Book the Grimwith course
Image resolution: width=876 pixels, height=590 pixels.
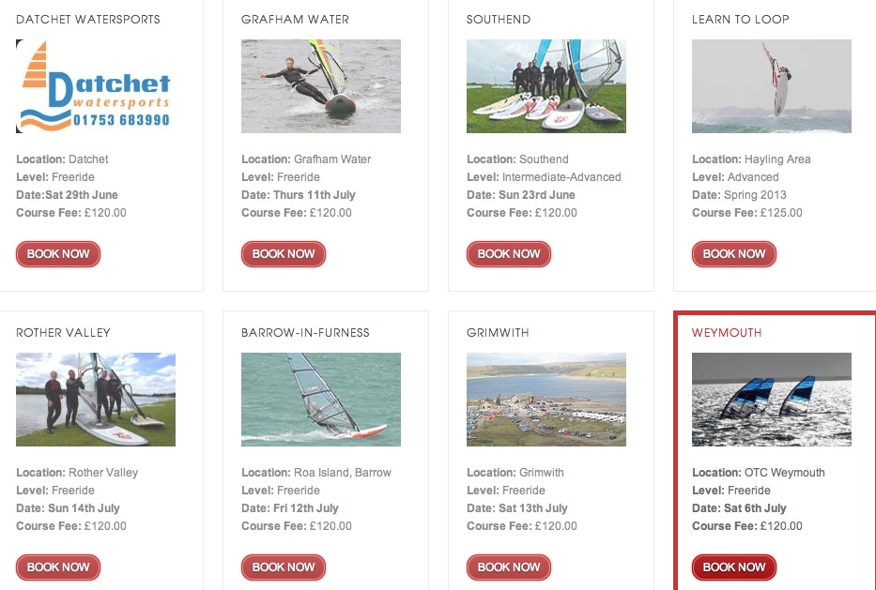508,567
